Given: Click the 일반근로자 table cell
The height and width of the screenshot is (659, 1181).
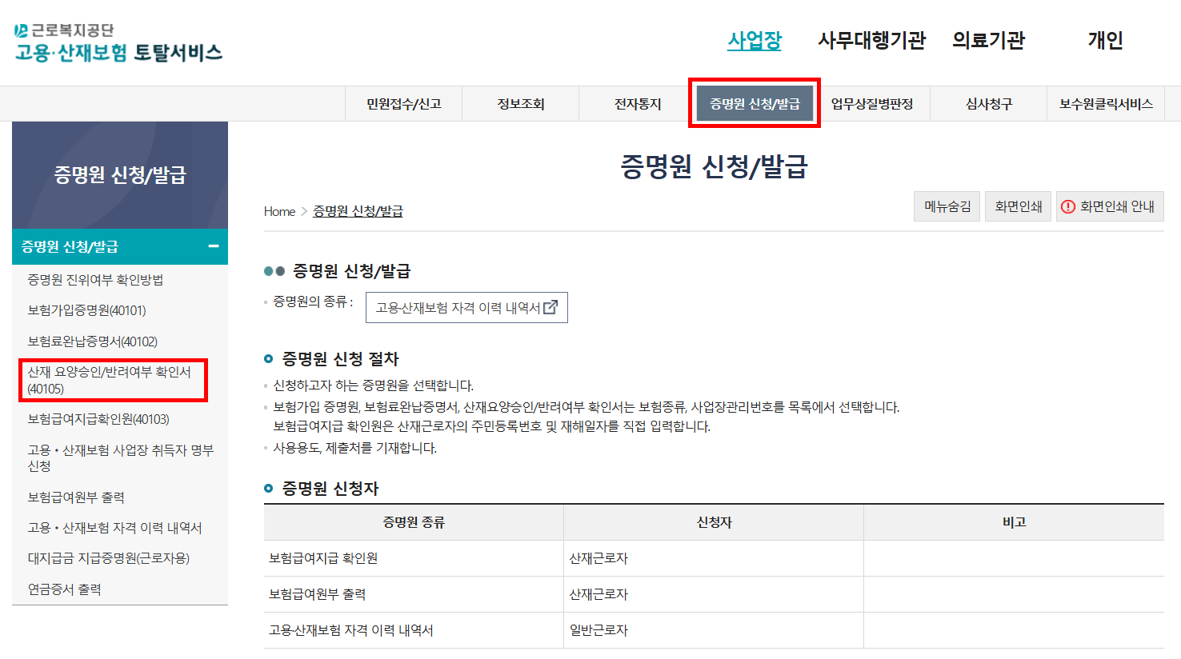Looking at the screenshot, I should [x=714, y=630].
